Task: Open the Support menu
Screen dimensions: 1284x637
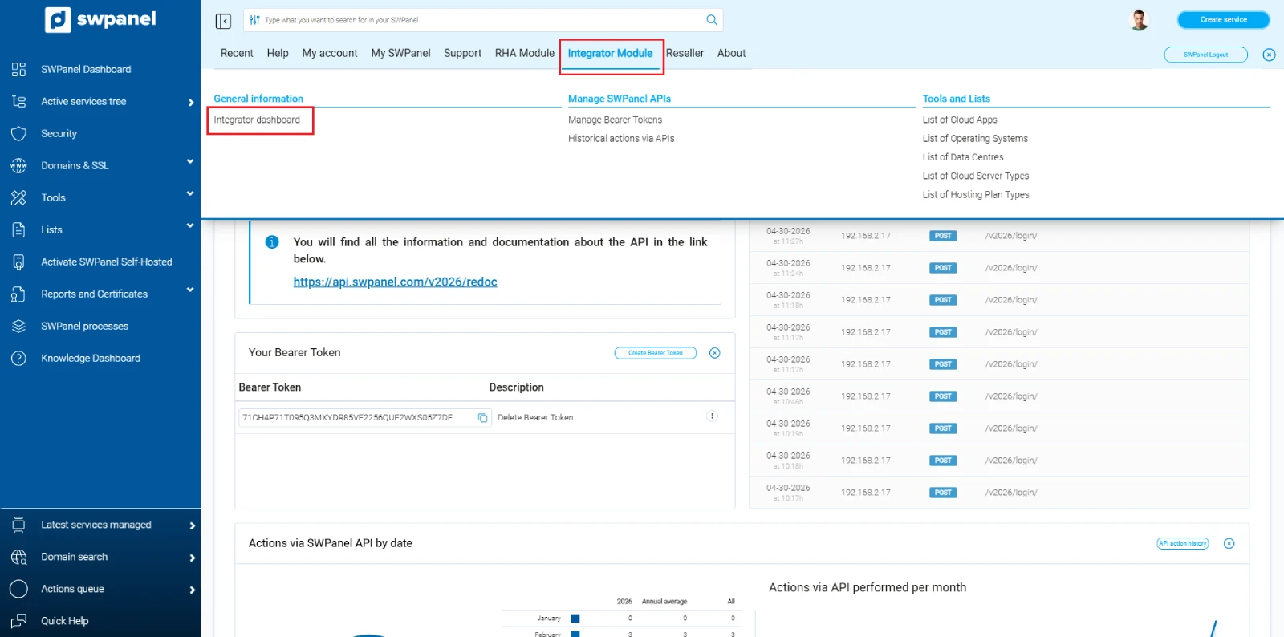Action: point(462,53)
